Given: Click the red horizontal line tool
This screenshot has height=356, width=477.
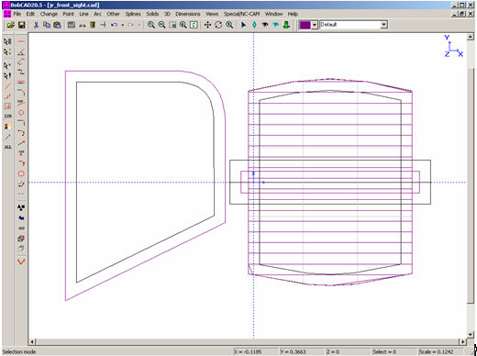Looking at the screenshot, I should (x=21, y=41).
